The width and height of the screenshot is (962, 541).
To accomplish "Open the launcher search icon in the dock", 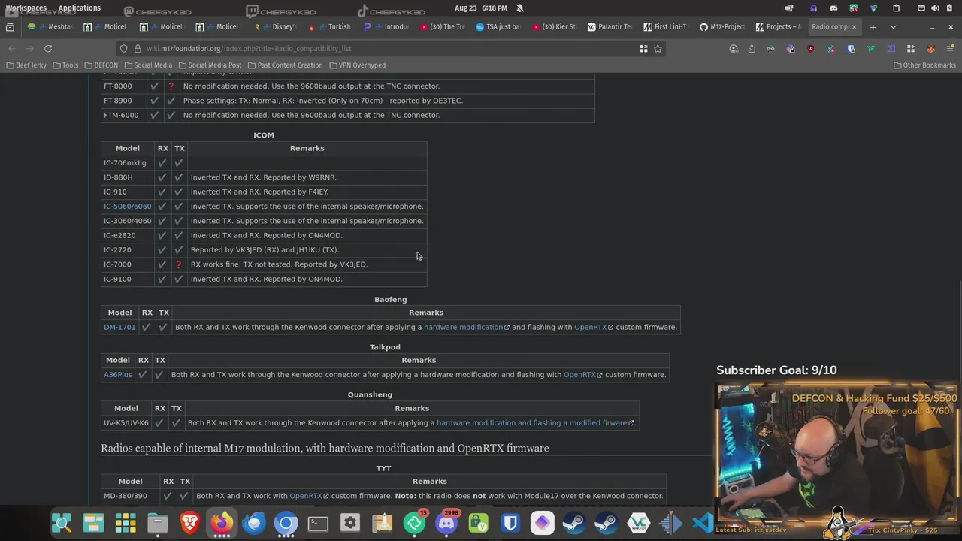I will click(61, 522).
